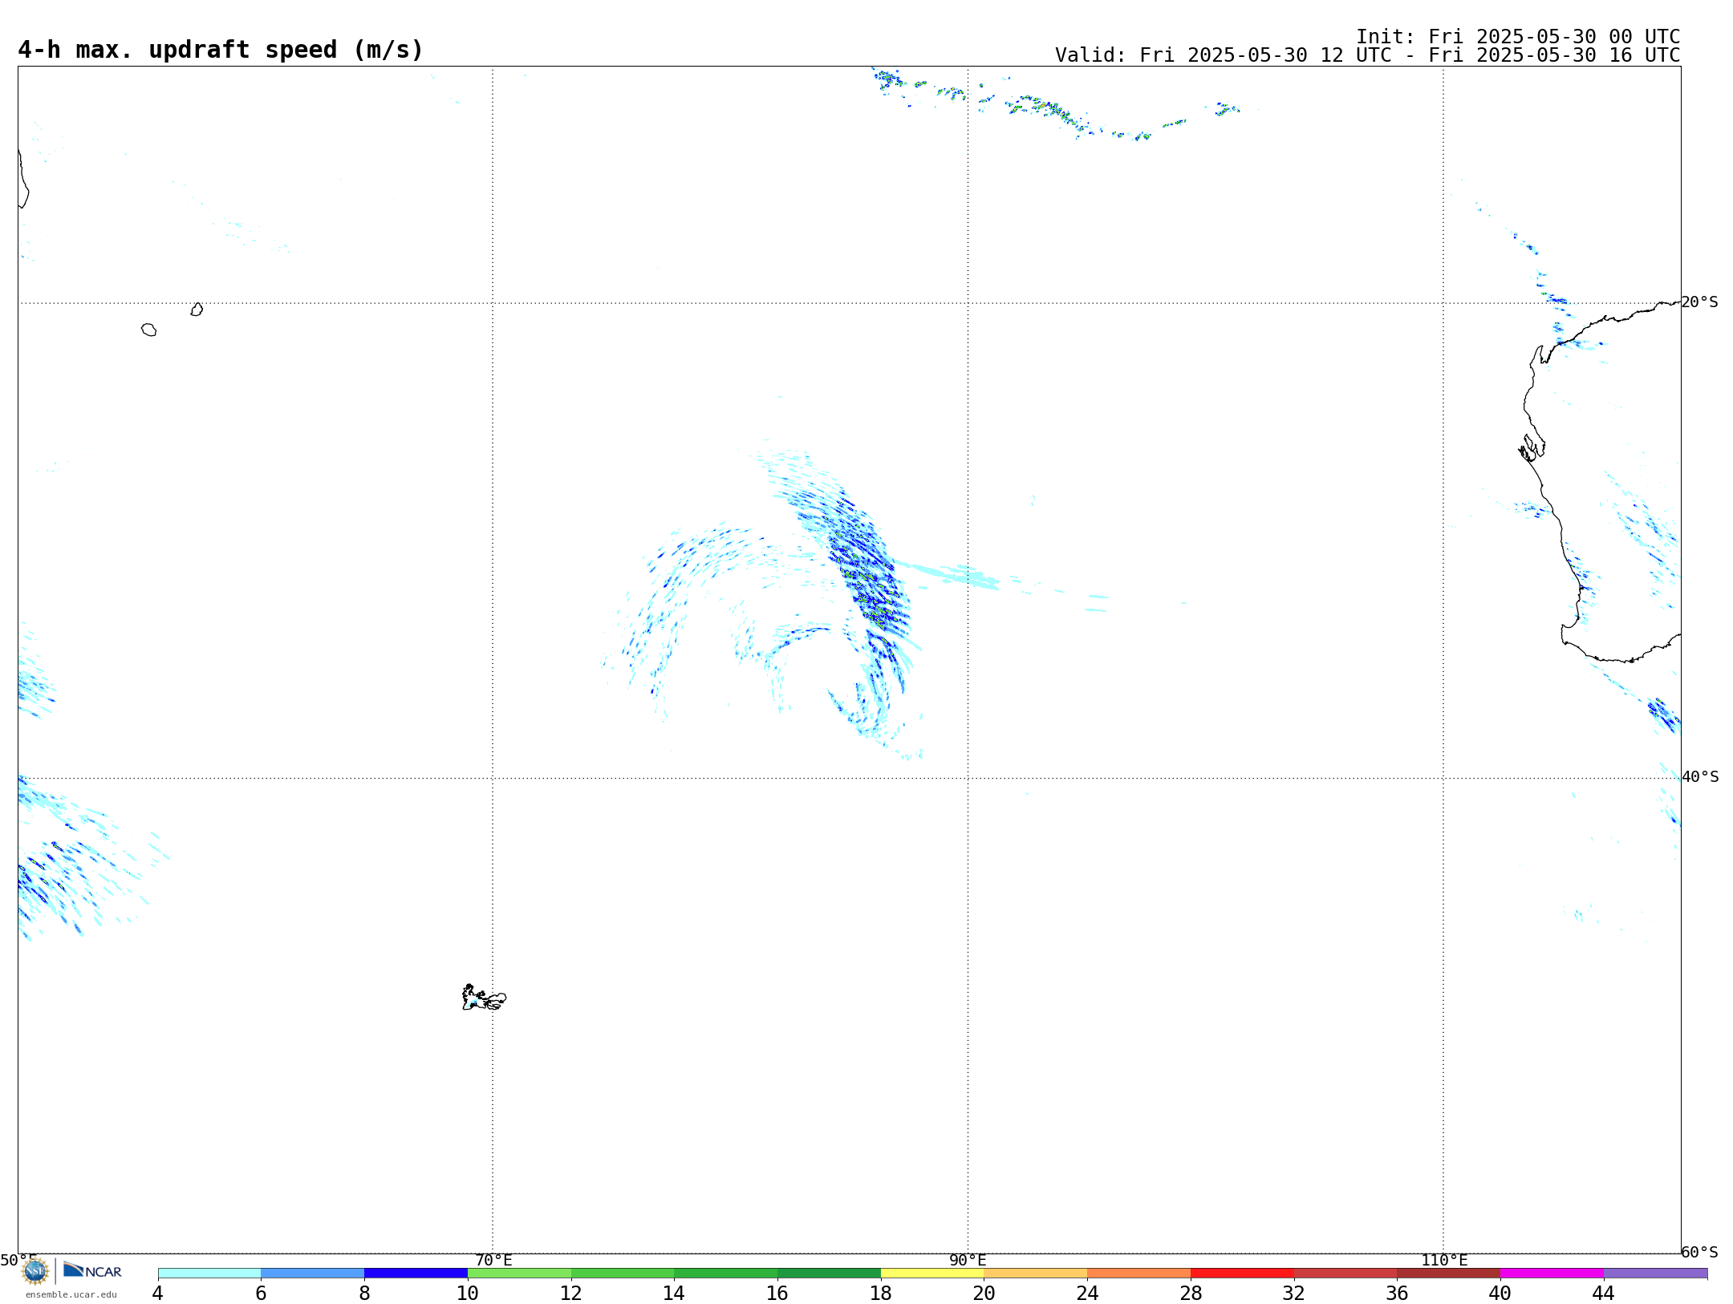Click the 60°S latitude label

point(1700,1251)
